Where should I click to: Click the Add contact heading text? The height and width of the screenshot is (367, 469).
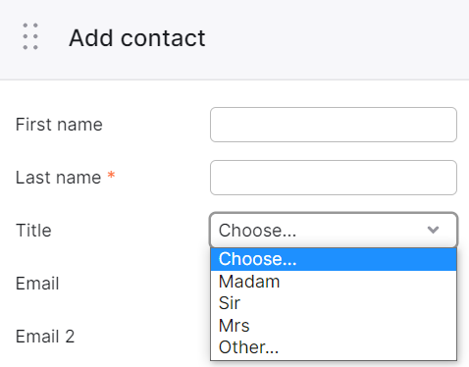(137, 38)
